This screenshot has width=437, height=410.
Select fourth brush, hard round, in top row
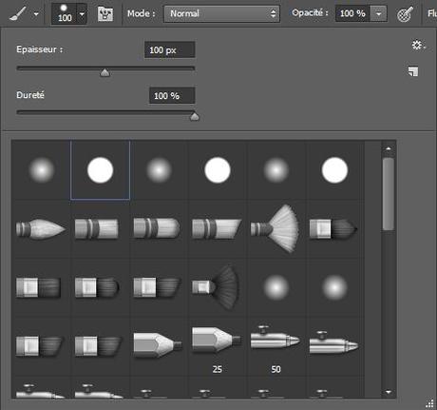pyautogui.click(x=218, y=170)
